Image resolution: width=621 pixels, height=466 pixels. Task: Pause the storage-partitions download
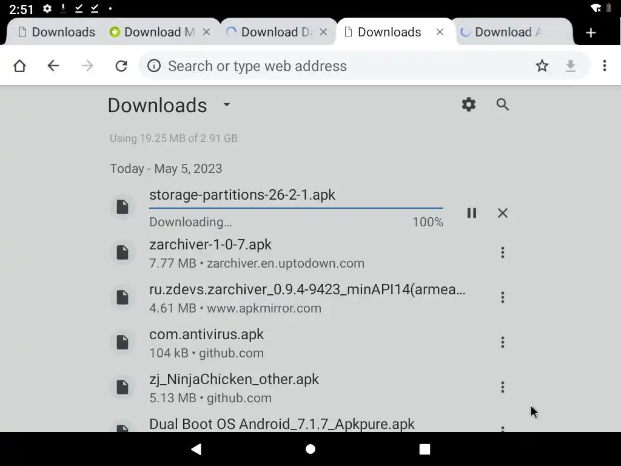coord(471,213)
